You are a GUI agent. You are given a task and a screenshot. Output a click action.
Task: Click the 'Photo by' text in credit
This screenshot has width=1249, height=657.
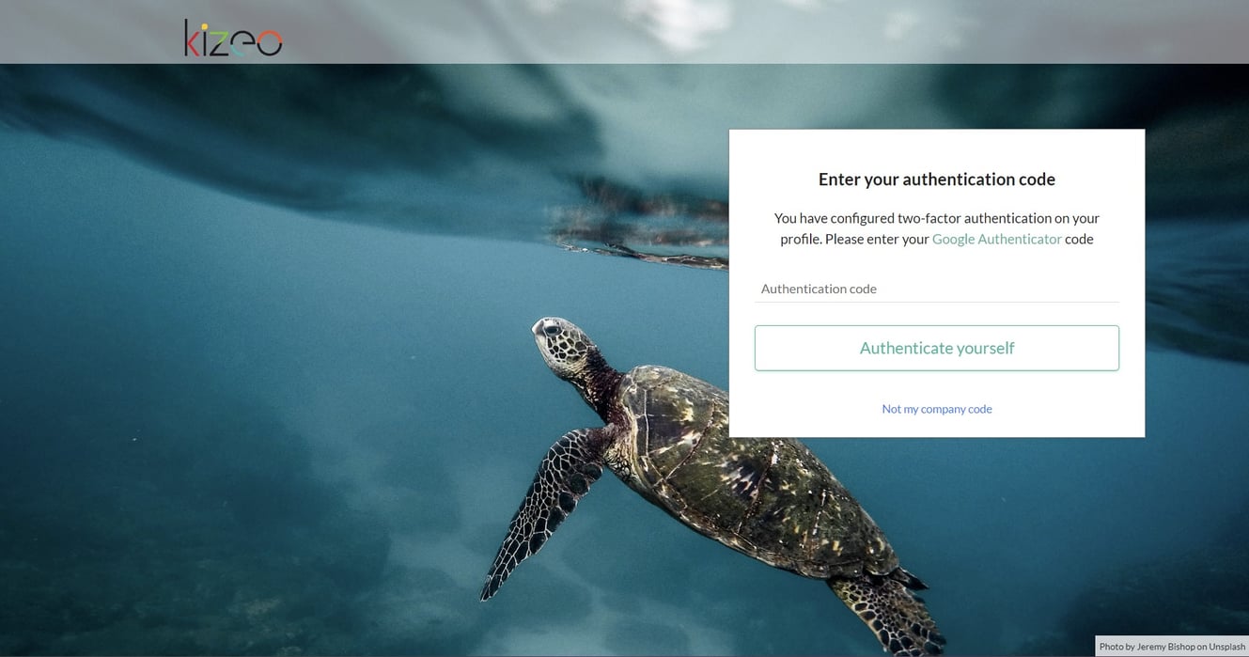[x=1117, y=647]
